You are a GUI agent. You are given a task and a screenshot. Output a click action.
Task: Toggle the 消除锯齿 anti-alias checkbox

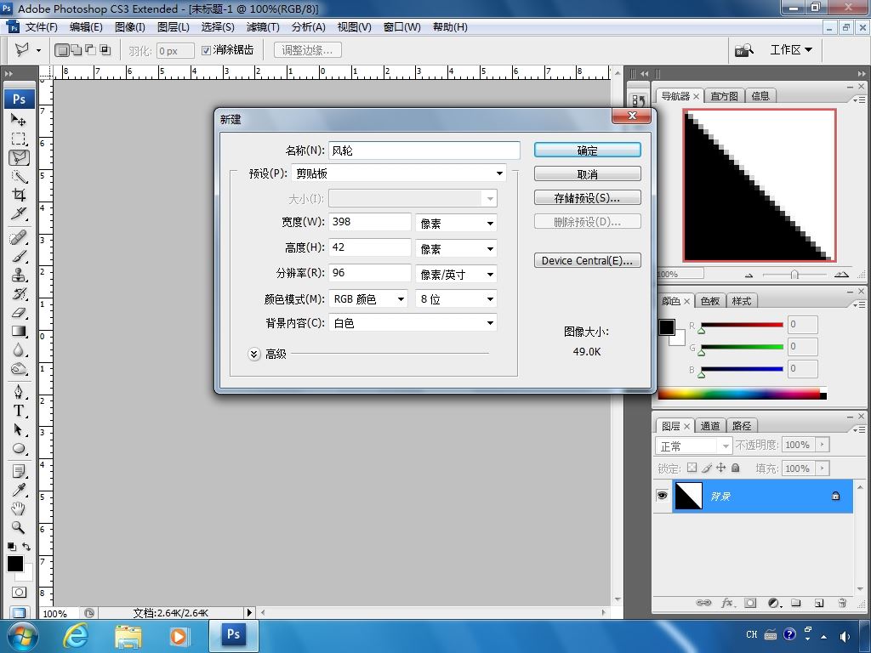206,50
